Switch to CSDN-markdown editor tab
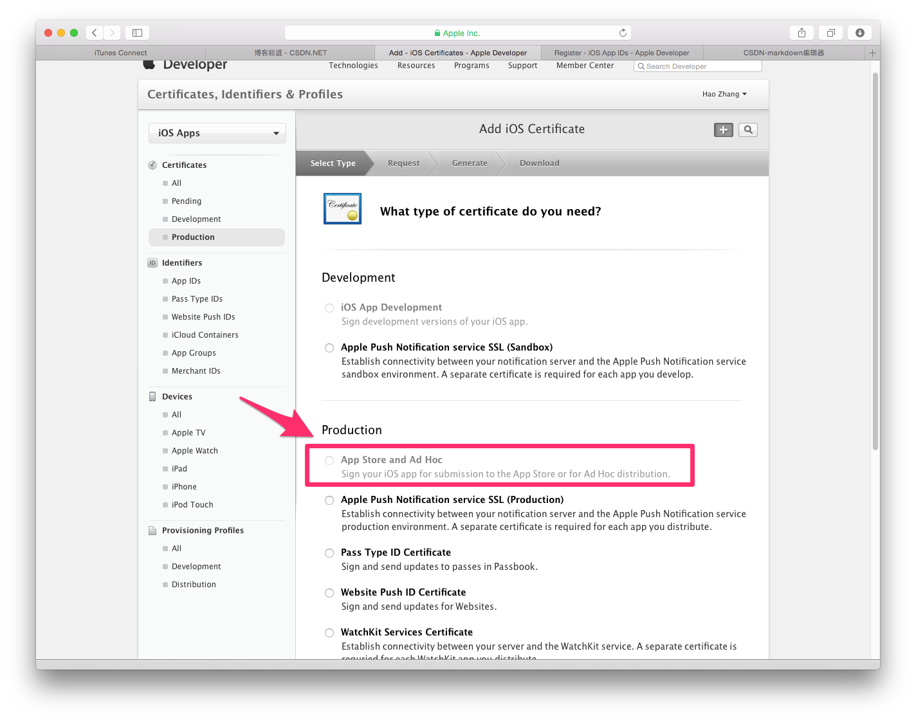 tap(784, 53)
